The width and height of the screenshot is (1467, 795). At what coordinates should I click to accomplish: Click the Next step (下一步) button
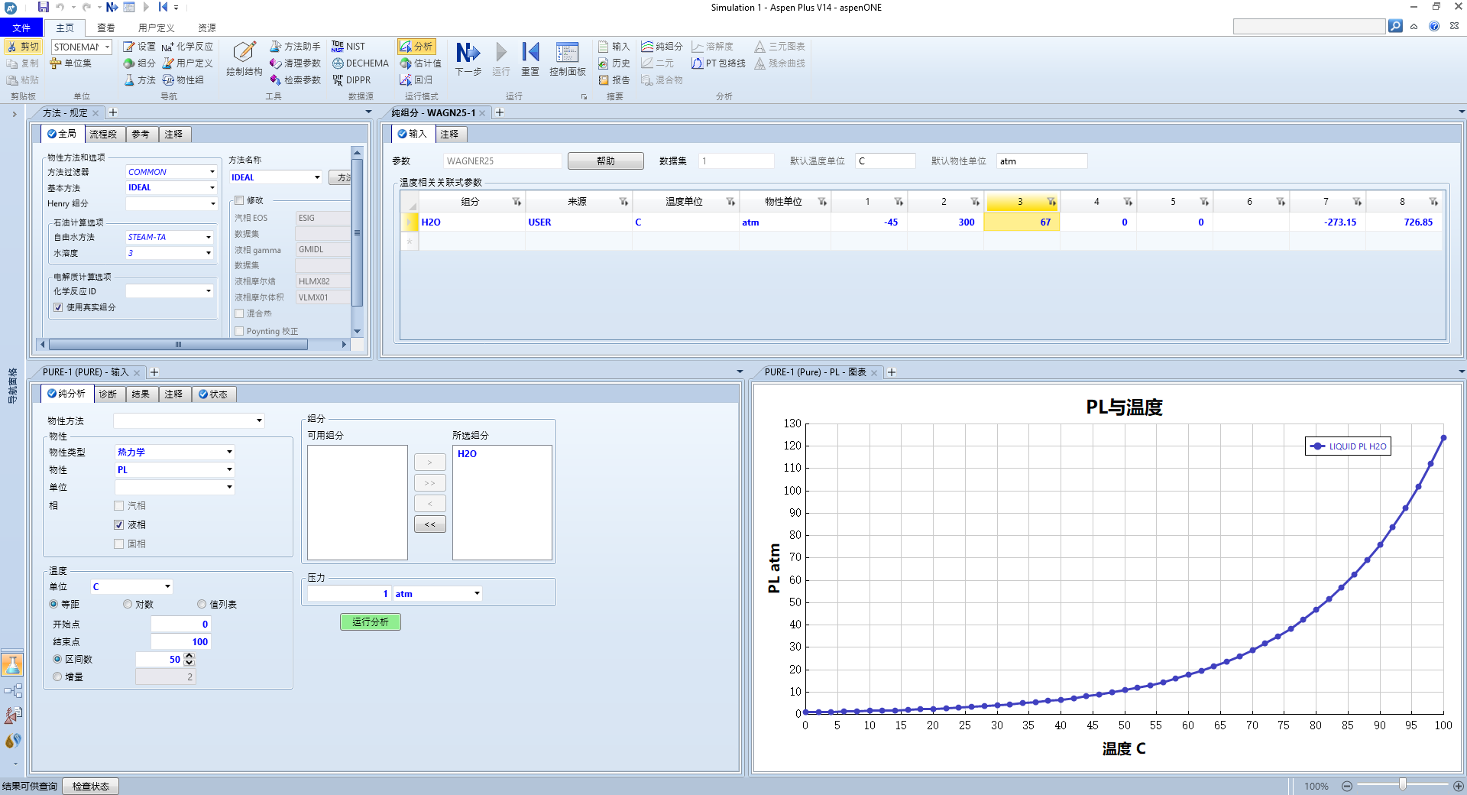(x=468, y=59)
